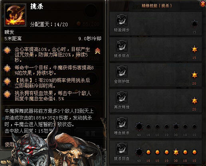Click the 精修技能（挑杀）panel title
Screen dimensions: 206x166
[156, 6]
